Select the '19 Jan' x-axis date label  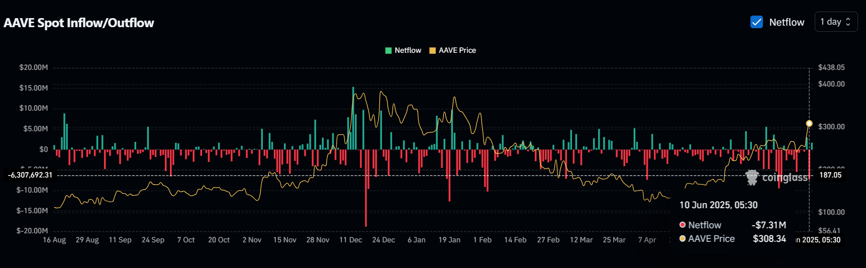pyautogui.click(x=449, y=240)
